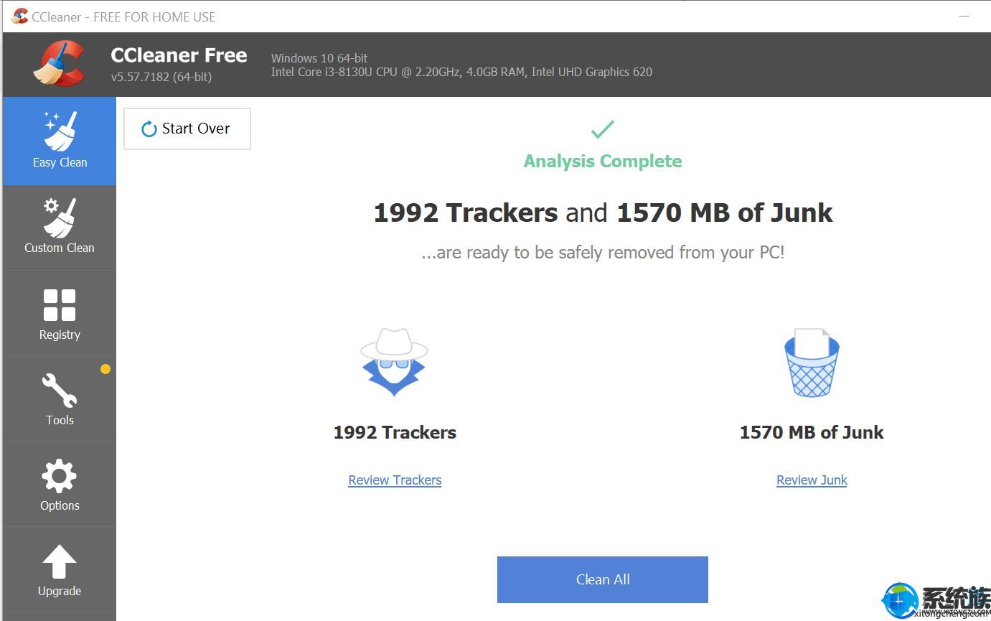Click the version text v5.57.7182 (64-bit)

[x=161, y=77]
